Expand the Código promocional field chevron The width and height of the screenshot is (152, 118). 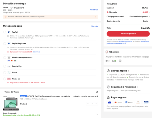149,17
